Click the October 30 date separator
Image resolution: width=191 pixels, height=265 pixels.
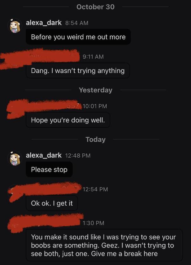pyautogui.click(x=95, y=7)
